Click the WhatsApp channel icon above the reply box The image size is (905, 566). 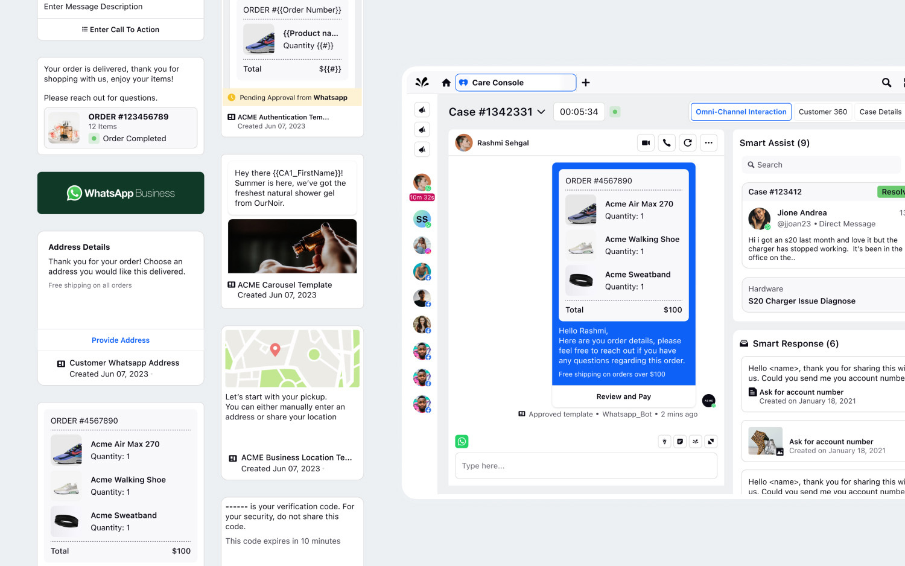click(462, 442)
